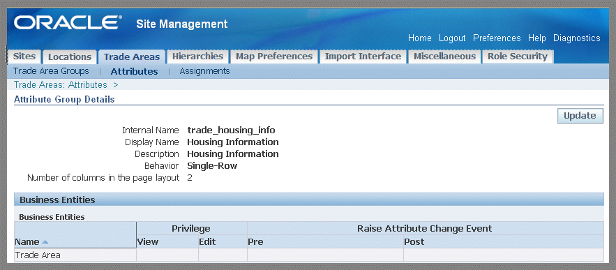Click the Site Management title
Viewport: 616px width, 270px height.
point(182,24)
